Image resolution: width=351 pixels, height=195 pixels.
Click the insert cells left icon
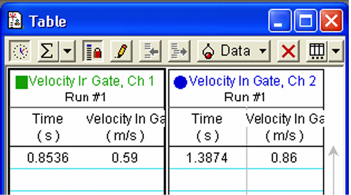[150, 50]
